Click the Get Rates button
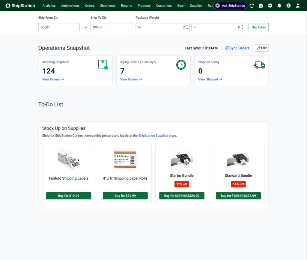The height and width of the screenshot is (260, 307). click(x=259, y=27)
